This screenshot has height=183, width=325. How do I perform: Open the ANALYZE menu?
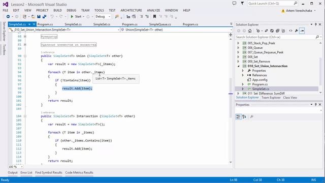(x=153, y=10)
